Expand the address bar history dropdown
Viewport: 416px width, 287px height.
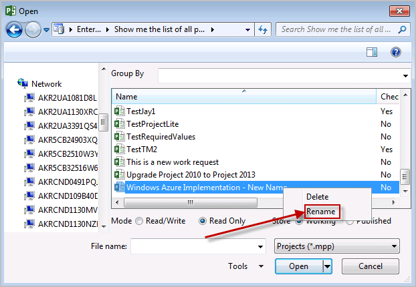[x=248, y=29]
